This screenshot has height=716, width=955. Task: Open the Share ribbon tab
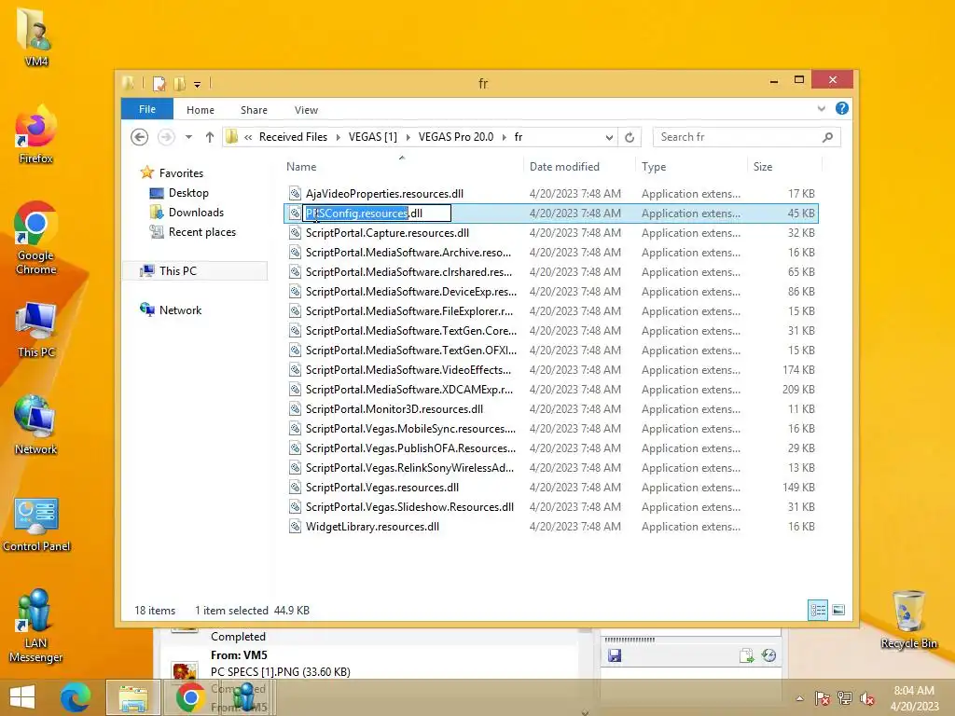pos(254,110)
